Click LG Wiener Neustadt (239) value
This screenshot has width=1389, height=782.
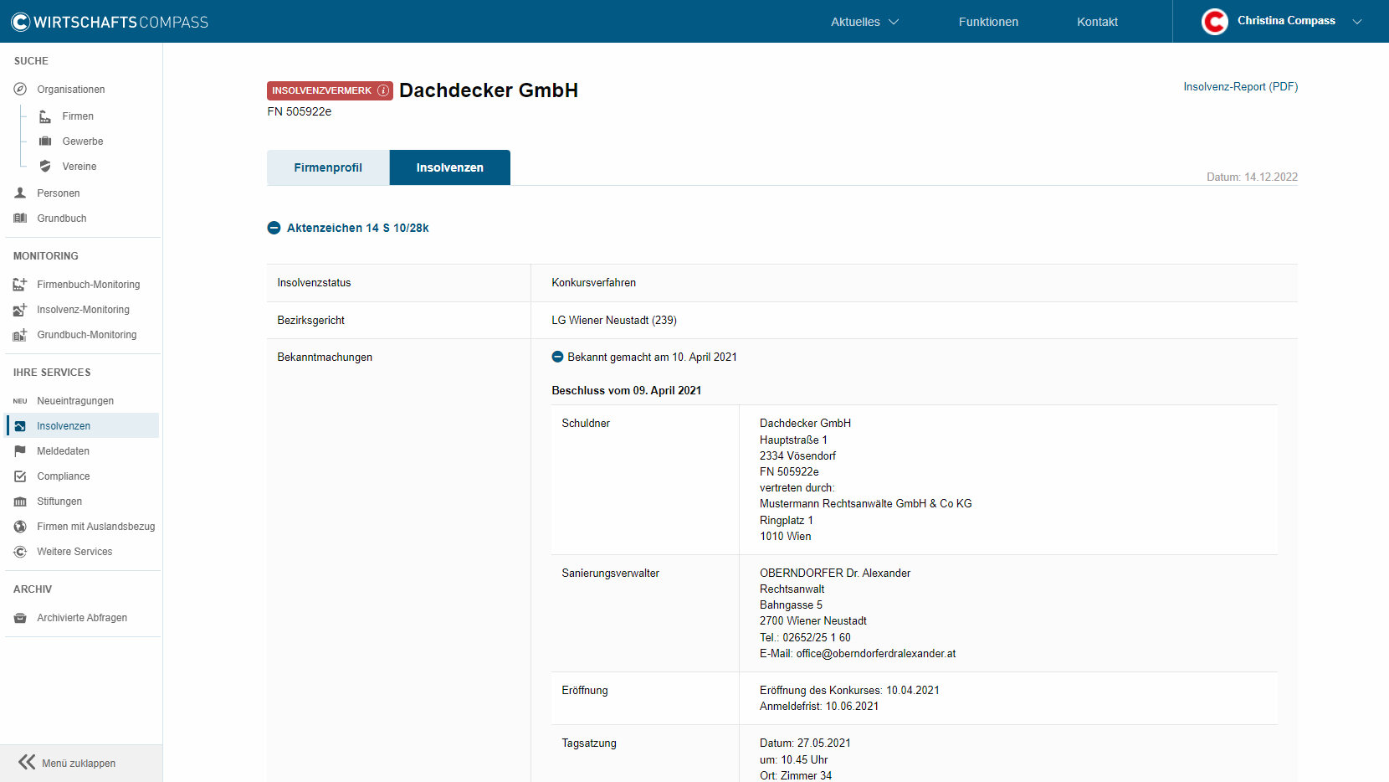pyautogui.click(x=614, y=320)
